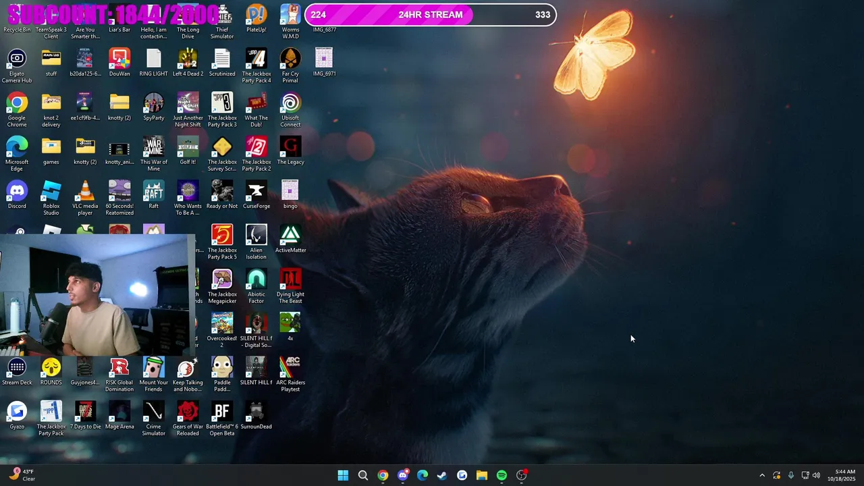This screenshot has height=486, width=864.
Task: Select Left 4 Dead 2 icon
Action: [x=188, y=63]
